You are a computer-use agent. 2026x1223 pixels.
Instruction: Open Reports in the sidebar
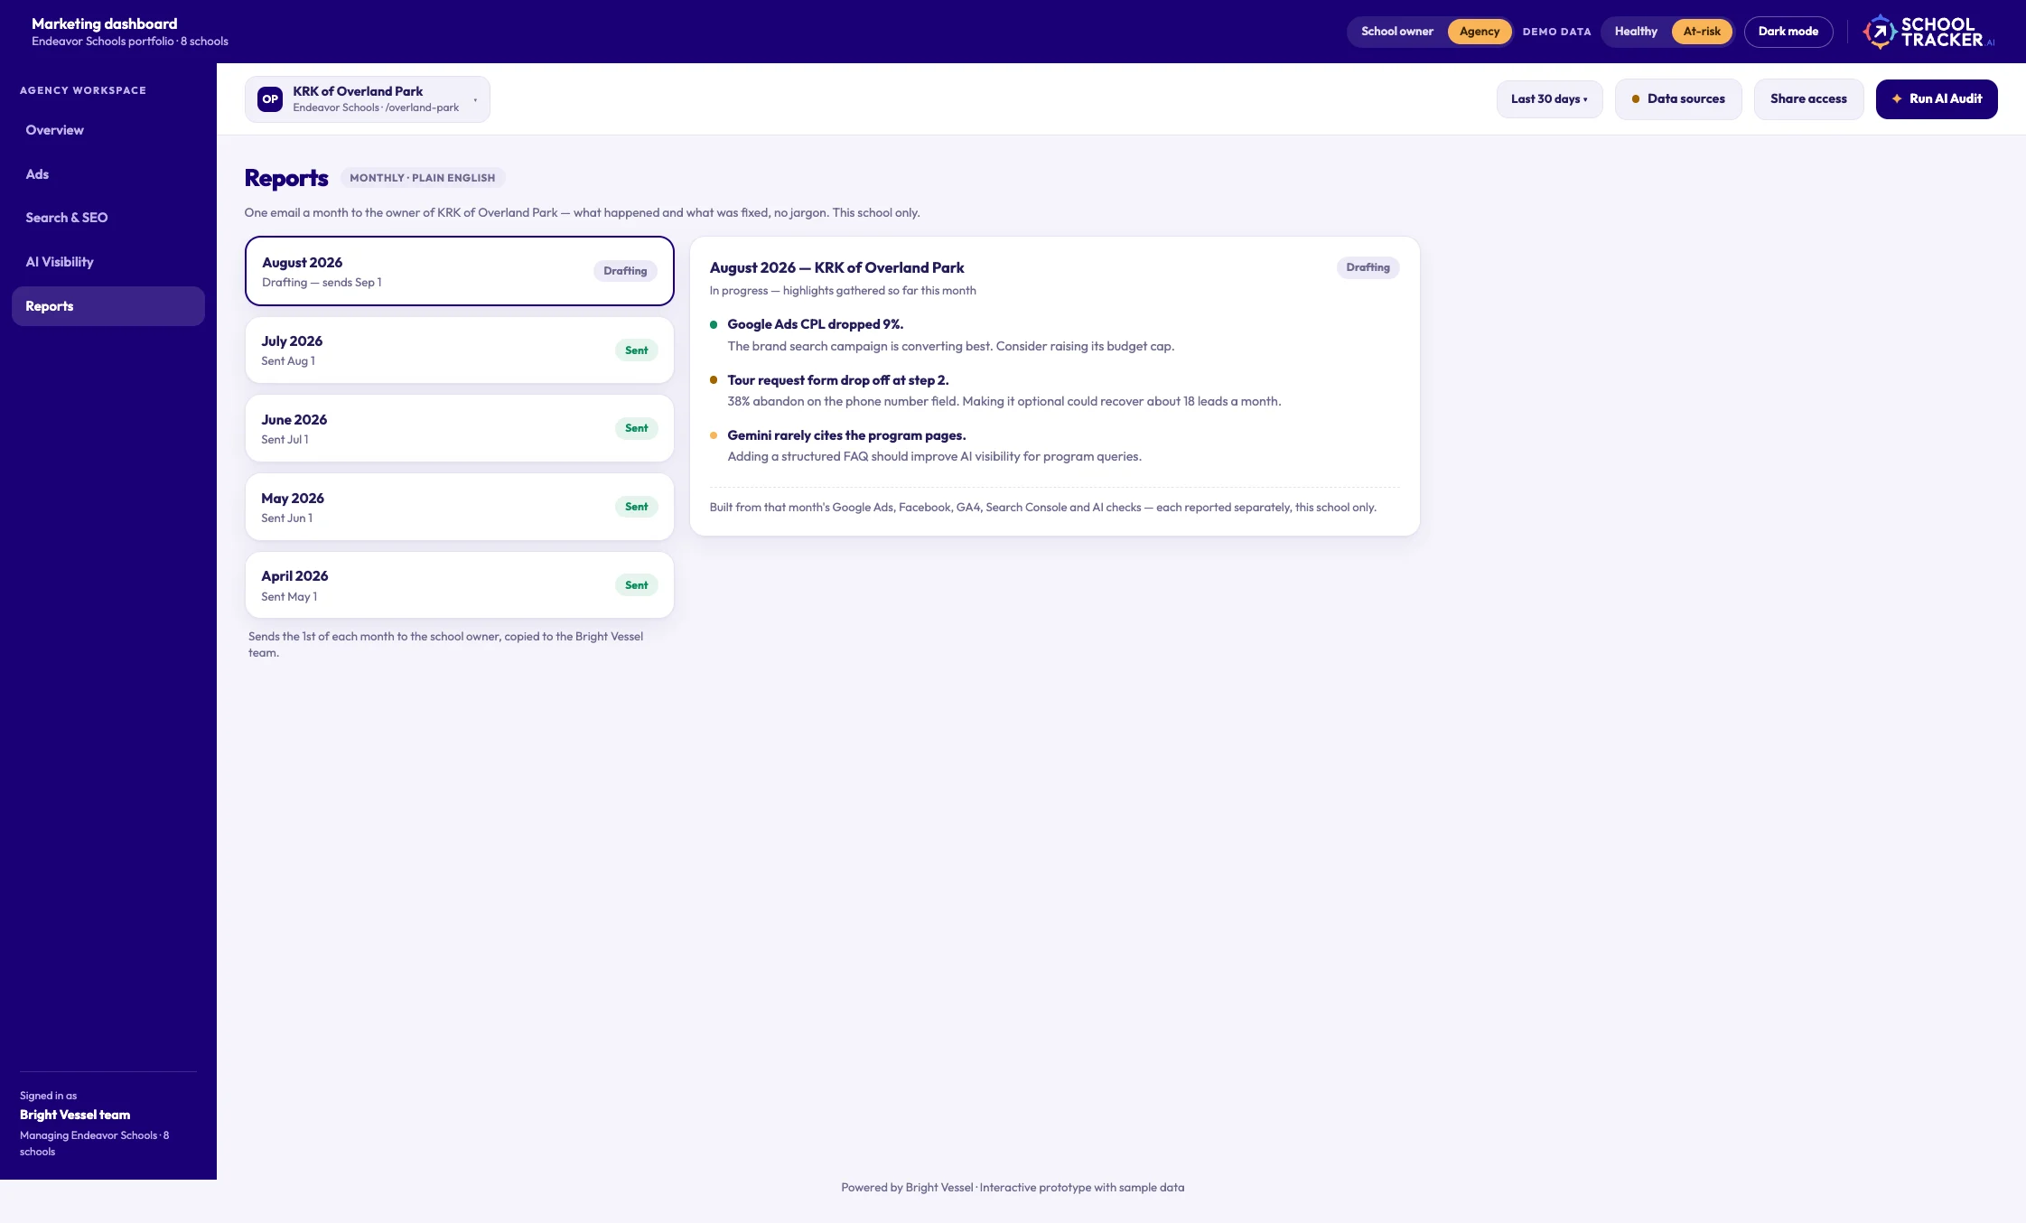108,306
